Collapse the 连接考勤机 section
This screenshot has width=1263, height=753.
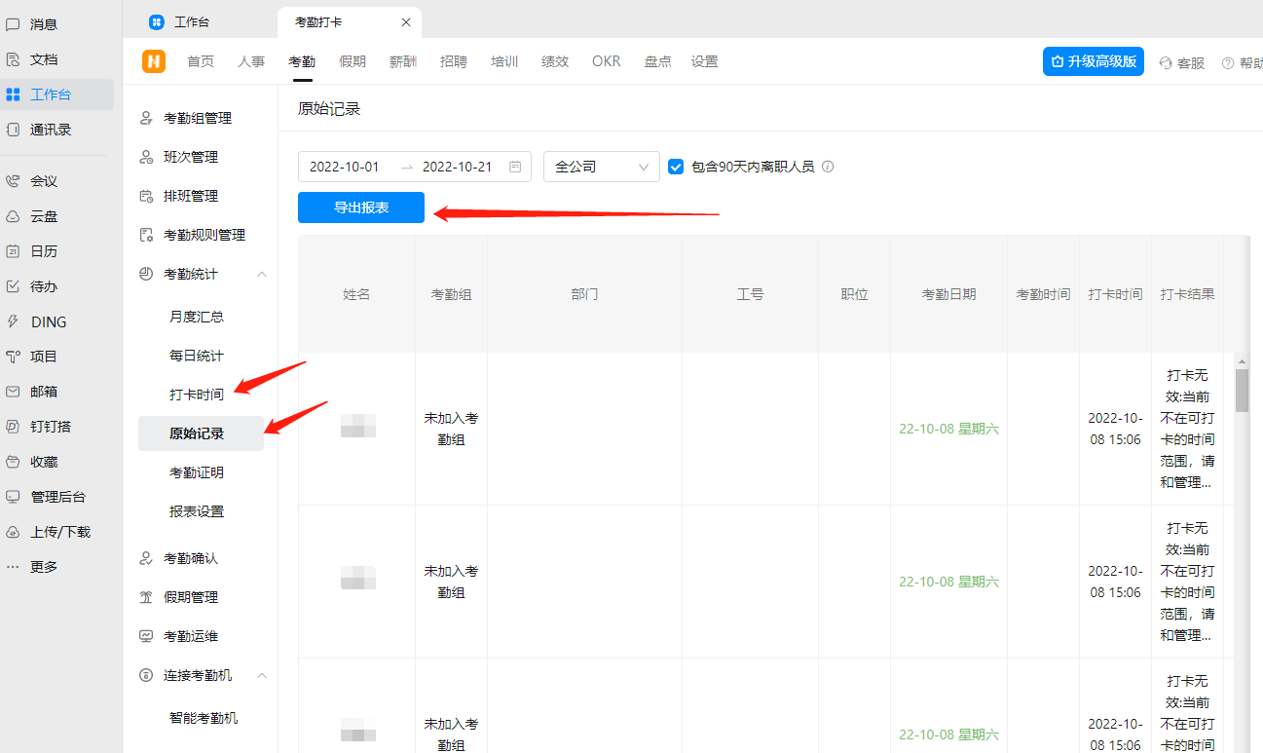coord(261,675)
